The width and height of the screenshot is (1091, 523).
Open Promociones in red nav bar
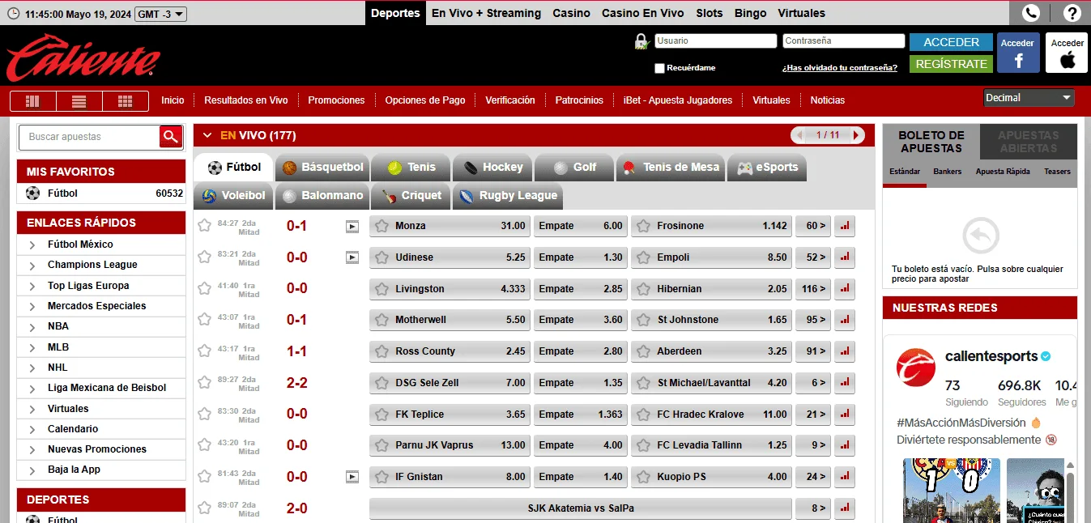336,100
